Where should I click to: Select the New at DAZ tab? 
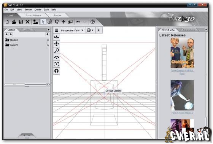tap(168, 30)
